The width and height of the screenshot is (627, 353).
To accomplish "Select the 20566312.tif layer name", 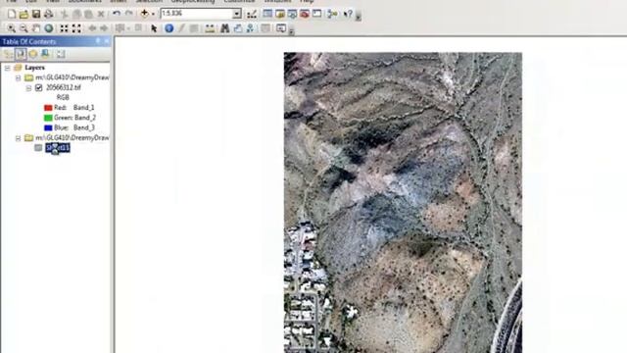I will pos(63,87).
